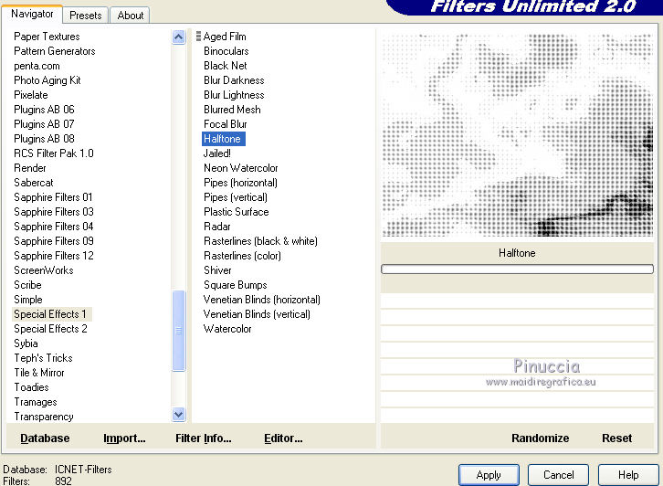This screenshot has height=486, width=663.
Task: Click the Reset button
Action: (x=617, y=438)
